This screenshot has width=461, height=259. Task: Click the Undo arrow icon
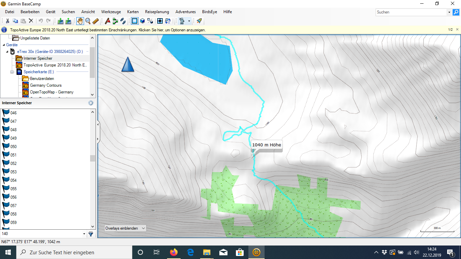40,21
